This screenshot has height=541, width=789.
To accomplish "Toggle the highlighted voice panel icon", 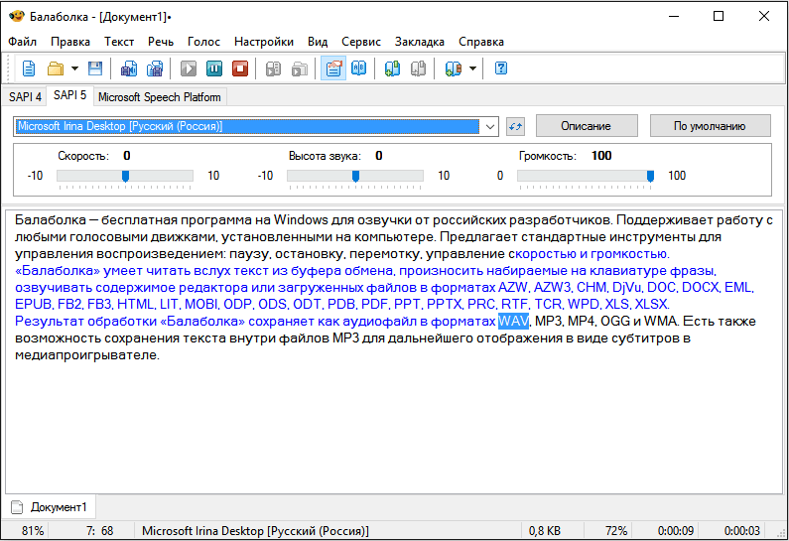I will 333,68.
